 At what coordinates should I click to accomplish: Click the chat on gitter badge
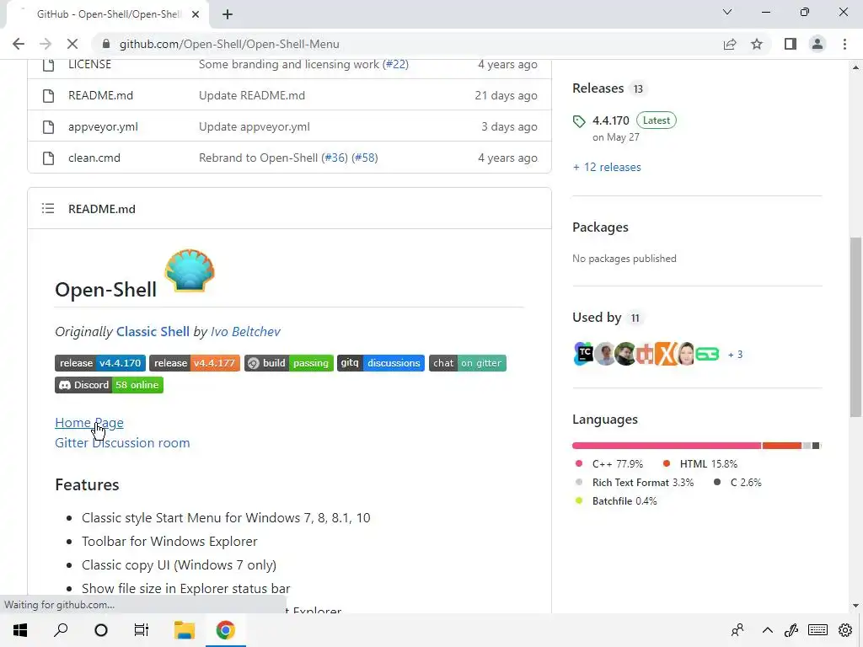point(467,363)
